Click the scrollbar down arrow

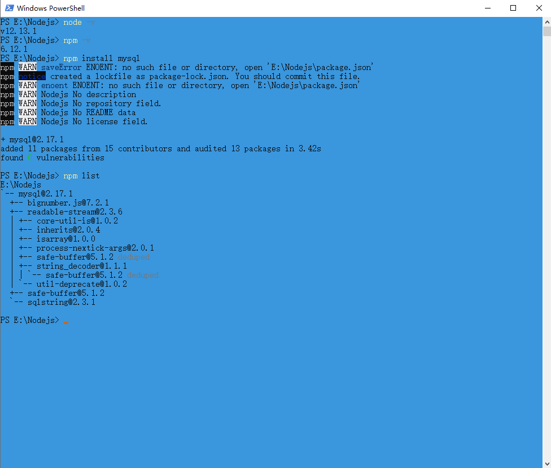(x=547, y=463)
